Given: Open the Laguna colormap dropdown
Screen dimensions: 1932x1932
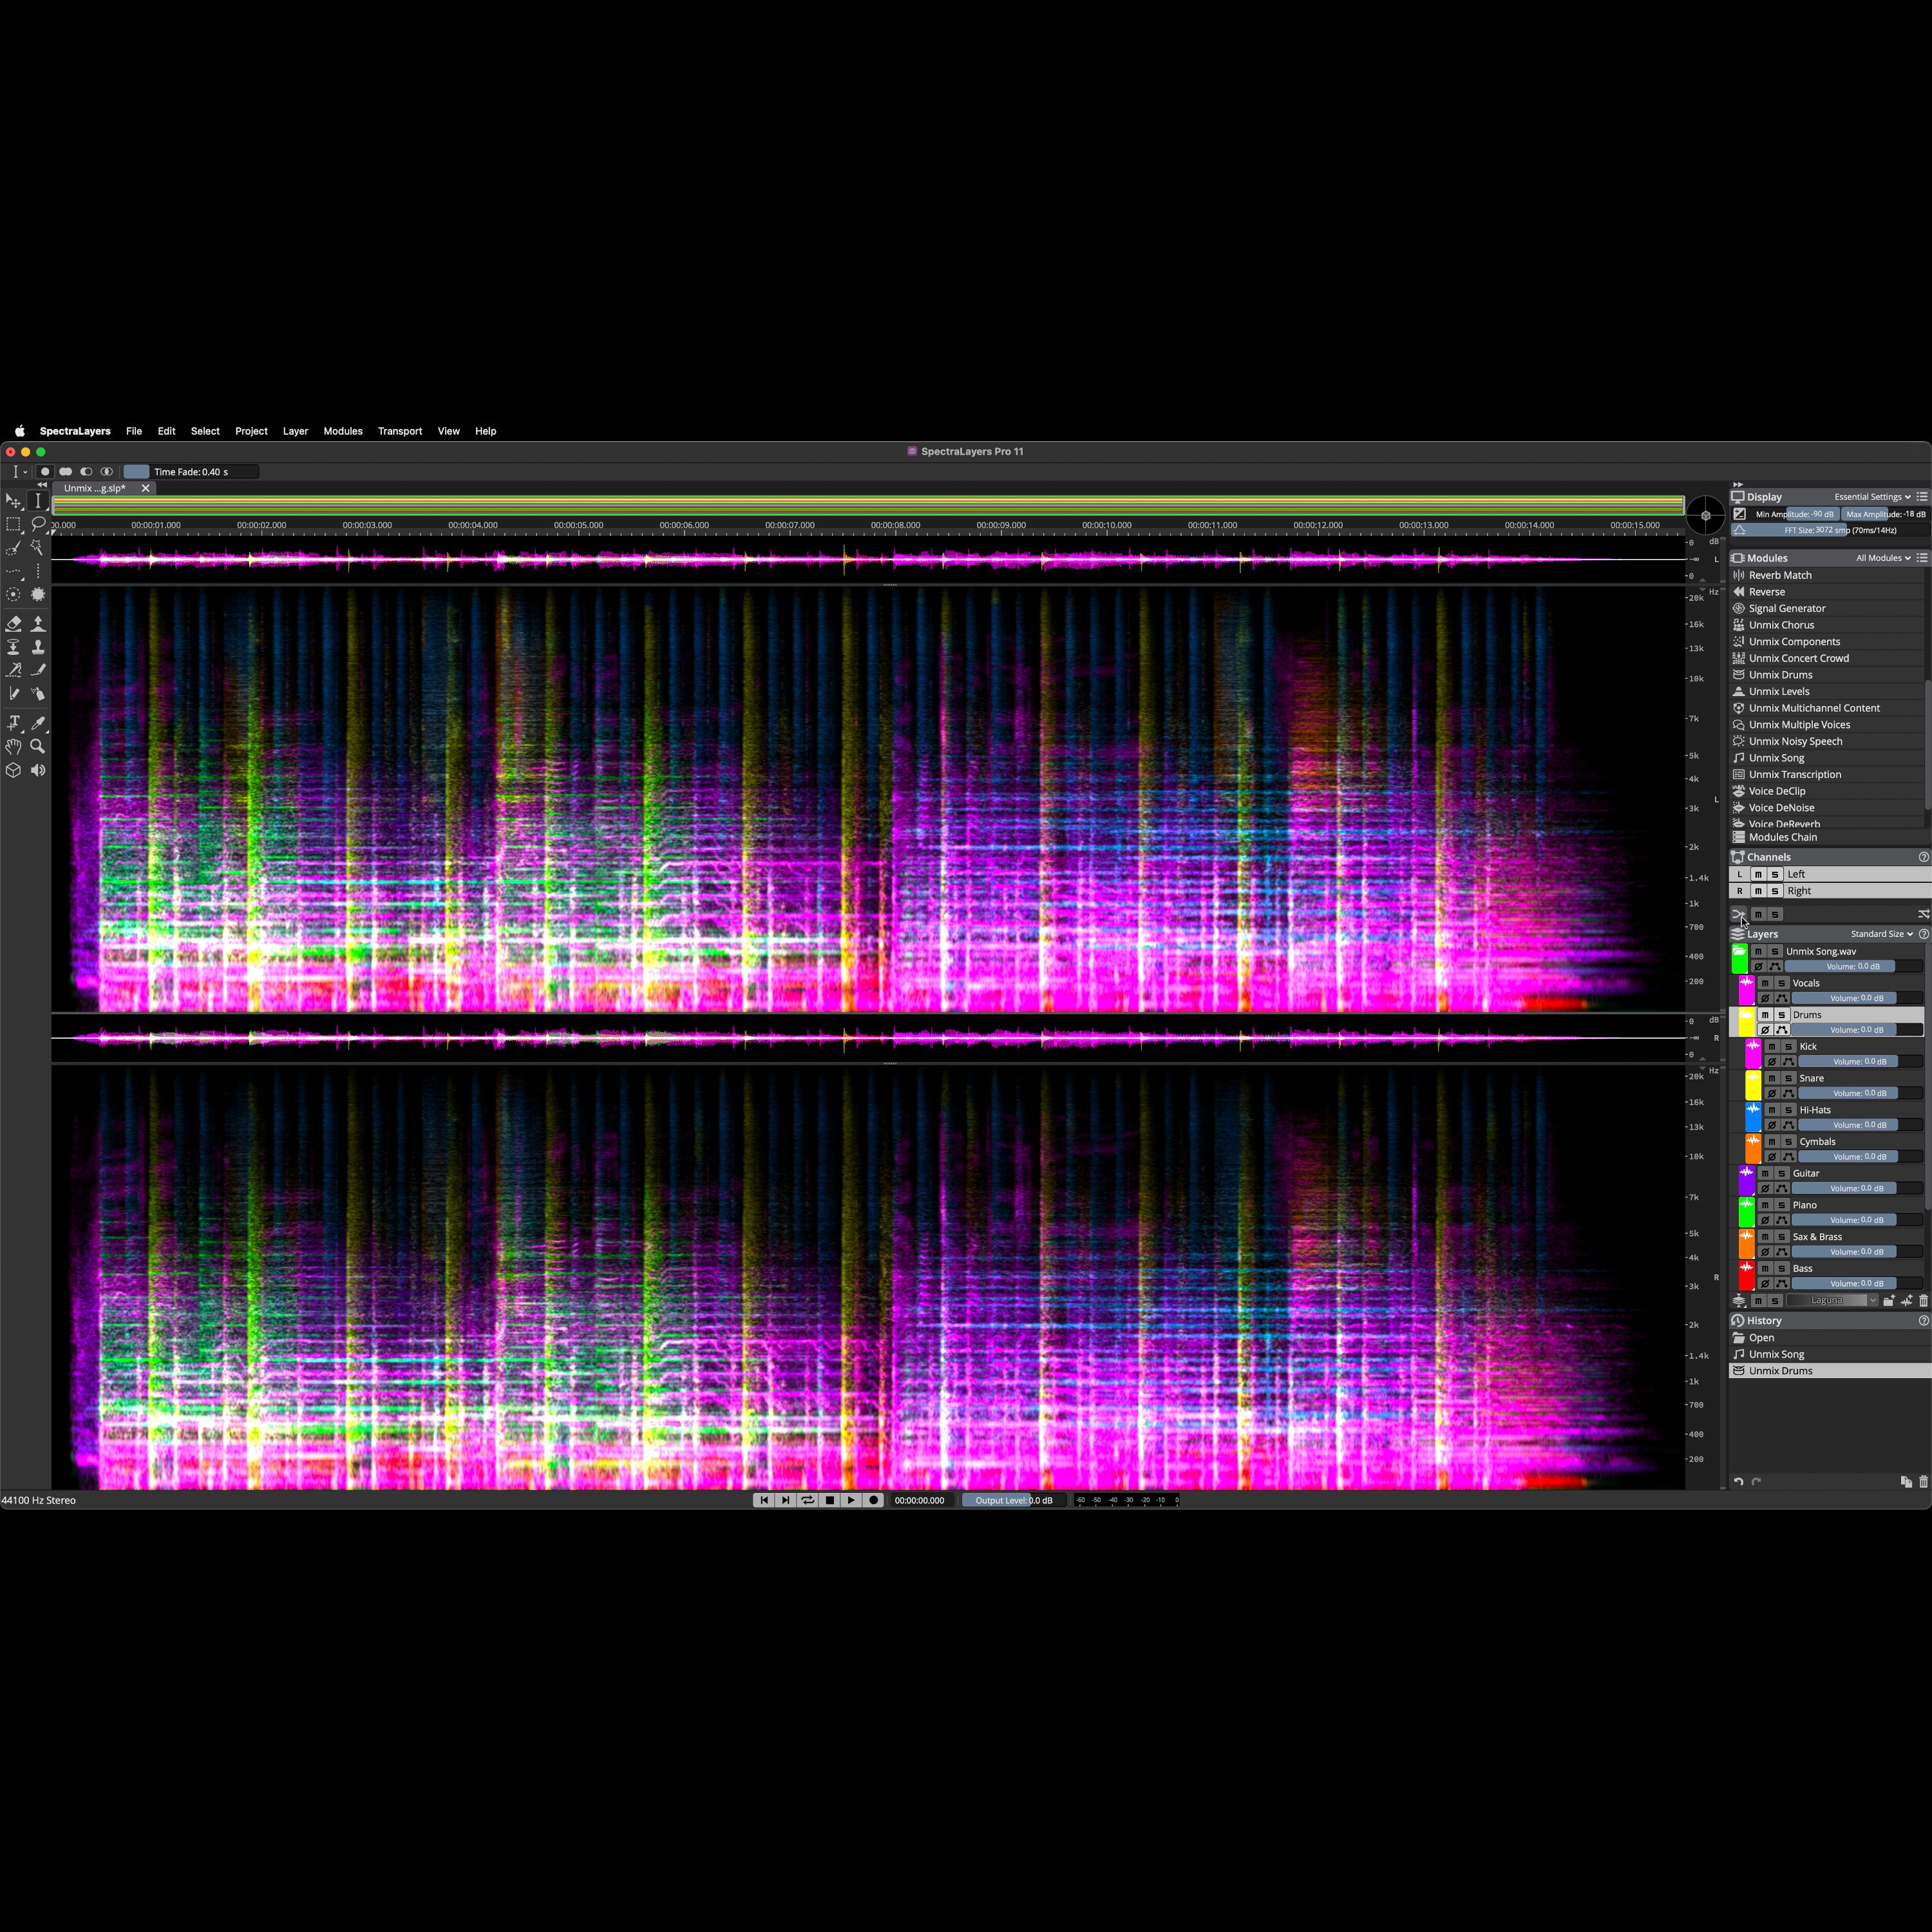Looking at the screenshot, I should 1833,1301.
